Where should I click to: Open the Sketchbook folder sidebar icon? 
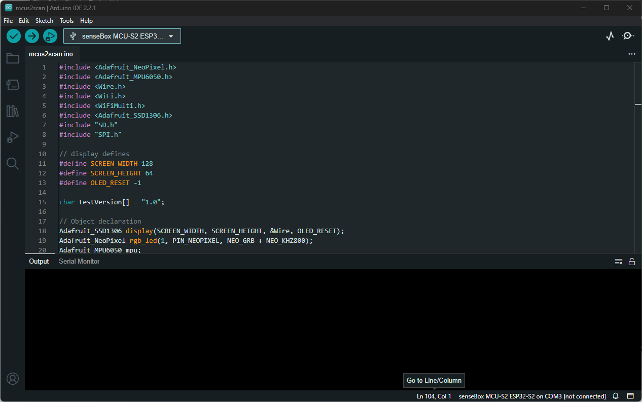click(x=13, y=58)
